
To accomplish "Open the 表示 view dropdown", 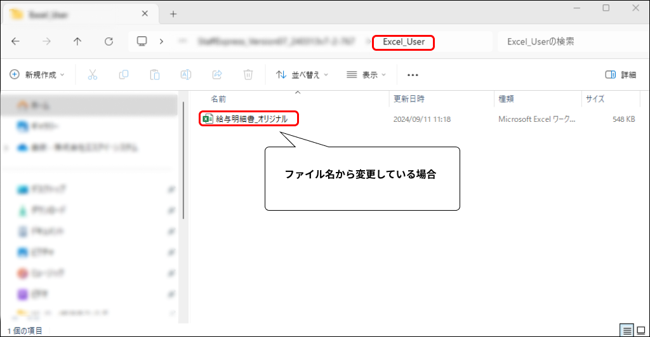I will [366, 75].
